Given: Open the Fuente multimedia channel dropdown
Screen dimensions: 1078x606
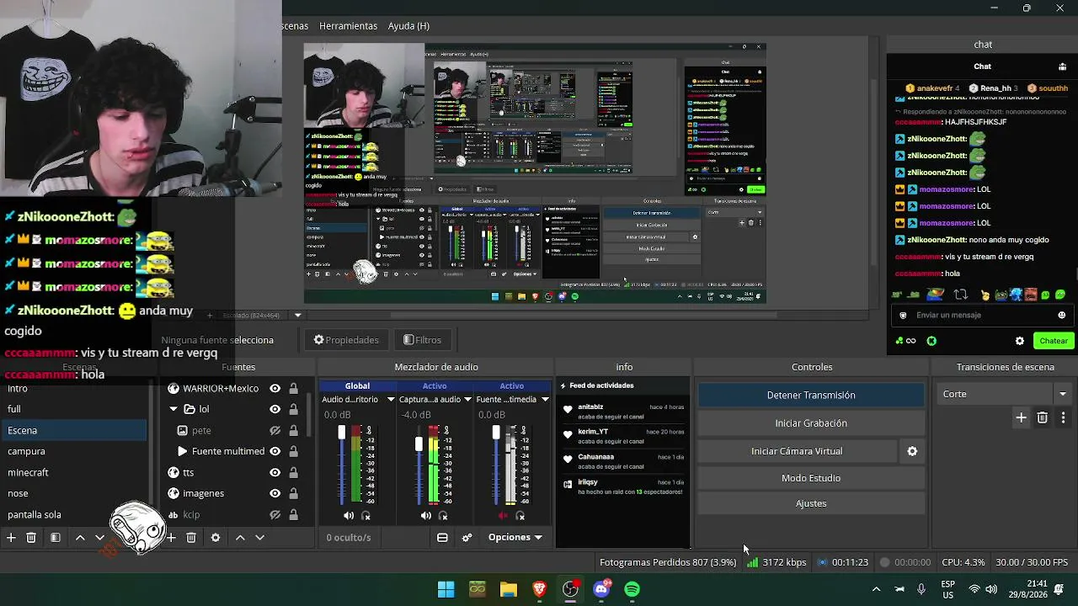Looking at the screenshot, I should click(x=545, y=399).
